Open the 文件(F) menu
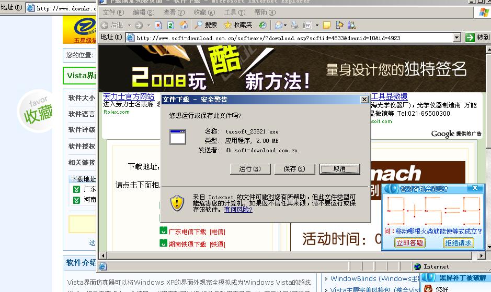Viewport: 491px width, 292px height. tap(113, 13)
